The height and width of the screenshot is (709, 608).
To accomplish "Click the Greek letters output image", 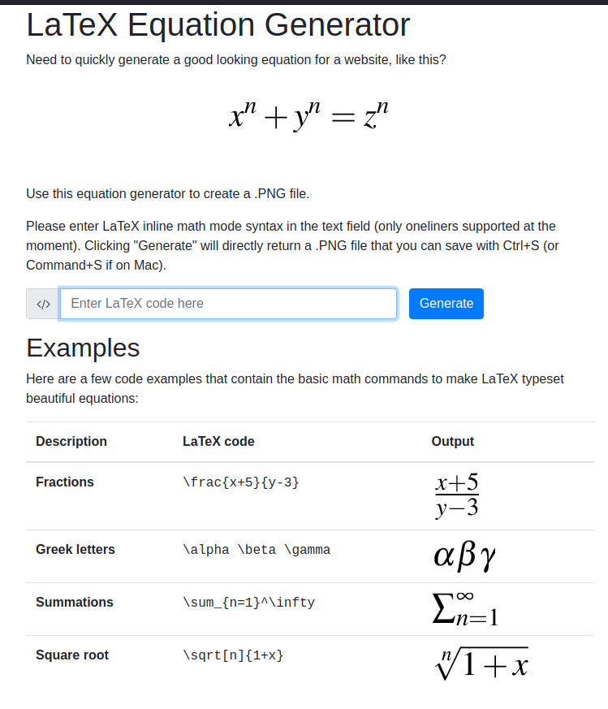I will coord(464,556).
